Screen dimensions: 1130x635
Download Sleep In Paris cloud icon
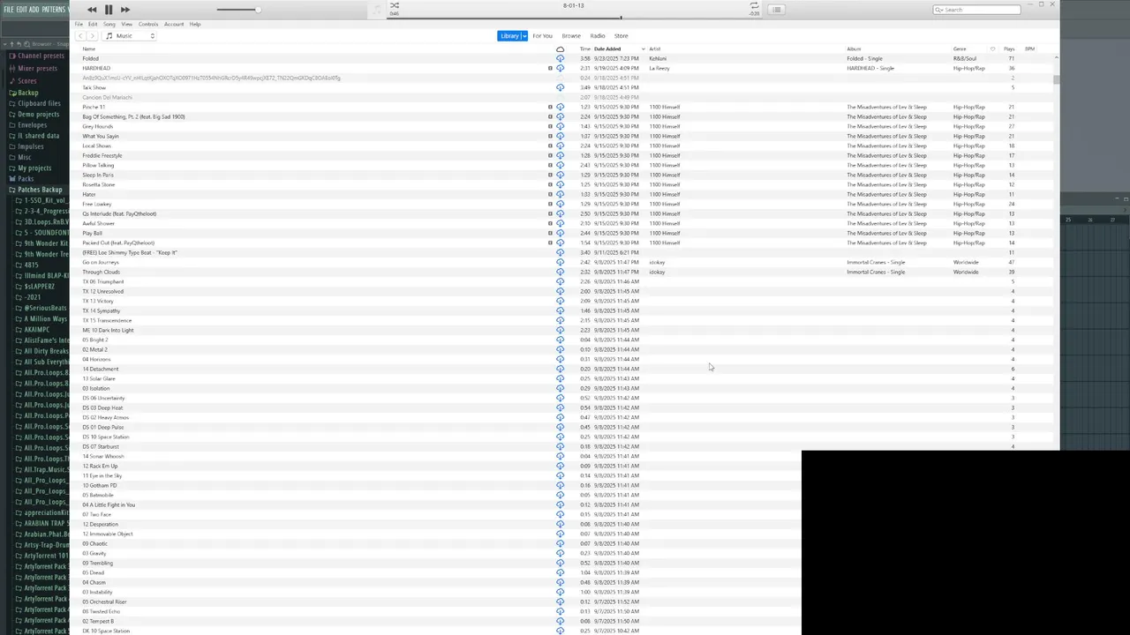coord(560,175)
